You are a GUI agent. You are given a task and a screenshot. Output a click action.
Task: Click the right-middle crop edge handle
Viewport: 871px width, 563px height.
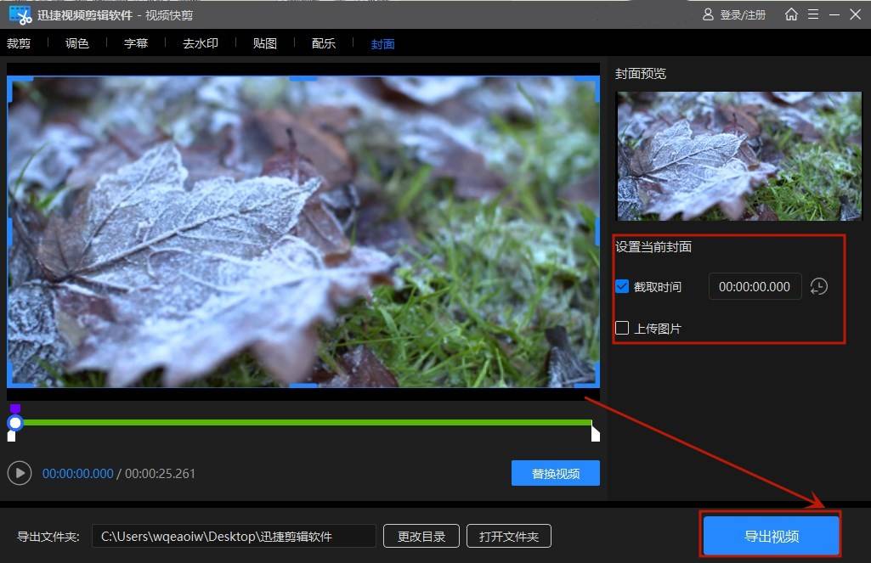(x=597, y=232)
